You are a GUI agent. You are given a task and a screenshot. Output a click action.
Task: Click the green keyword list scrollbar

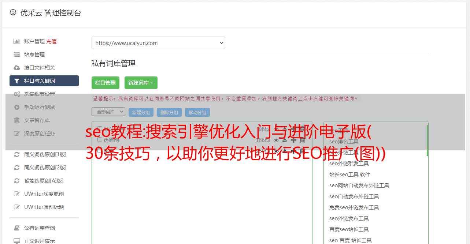427,140
